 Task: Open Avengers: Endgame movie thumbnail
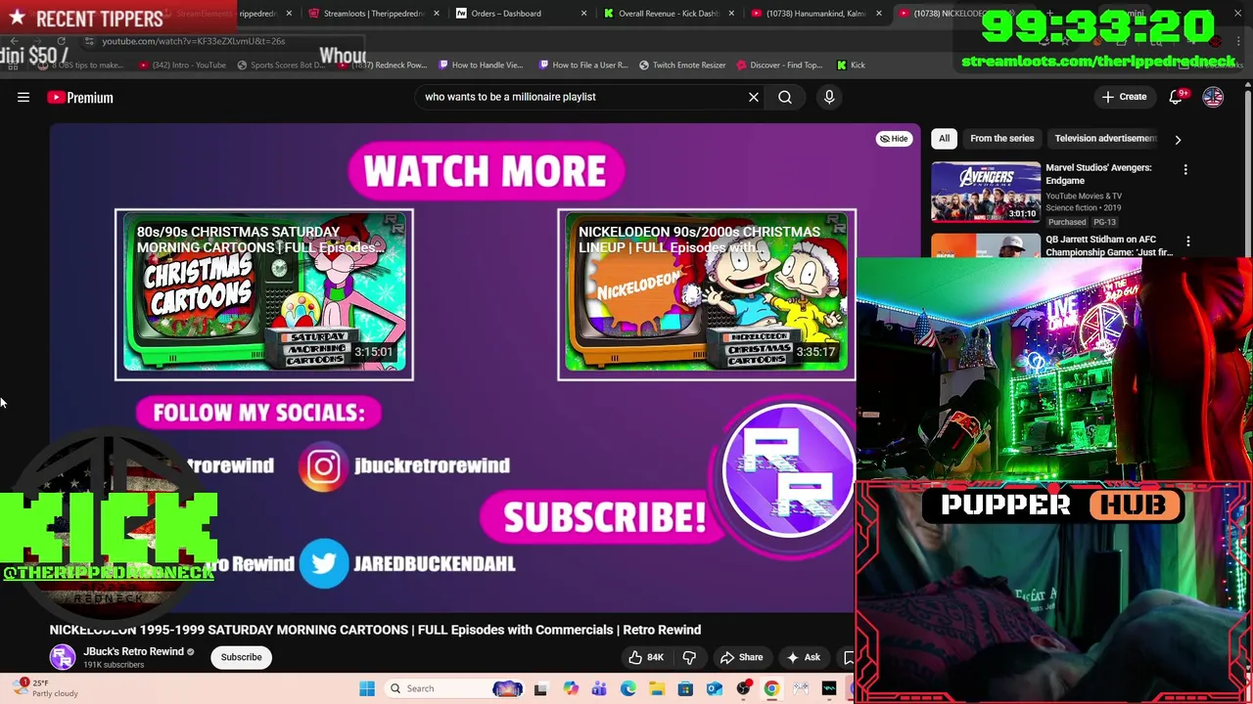986,193
